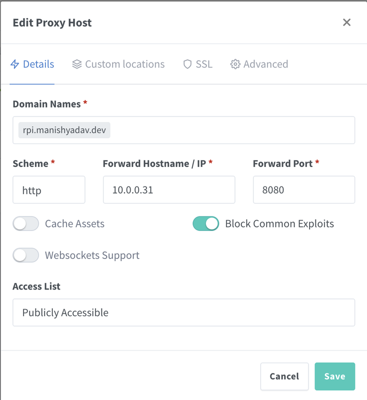
Task: Disable the Block Common Exploits toggle
Action: [206, 223]
